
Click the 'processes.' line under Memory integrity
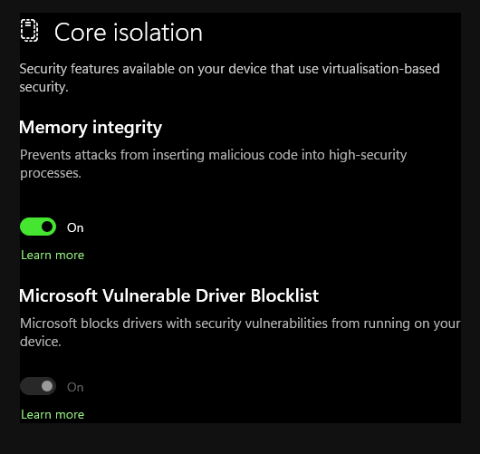point(51,173)
